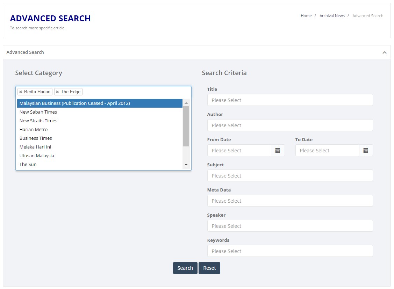Choose New Straits Times option
Viewport: 394px width, 289px height.
coord(38,121)
